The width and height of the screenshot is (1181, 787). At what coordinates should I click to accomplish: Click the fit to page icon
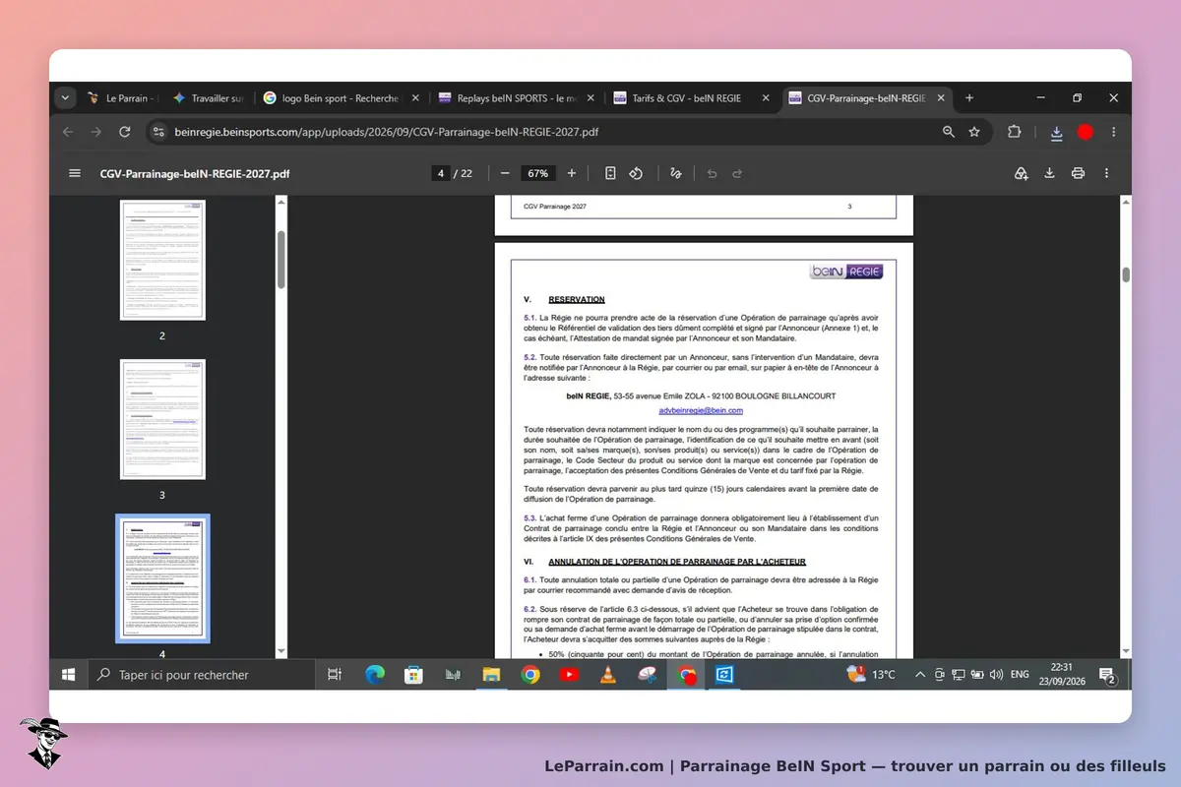pyautogui.click(x=610, y=173)
